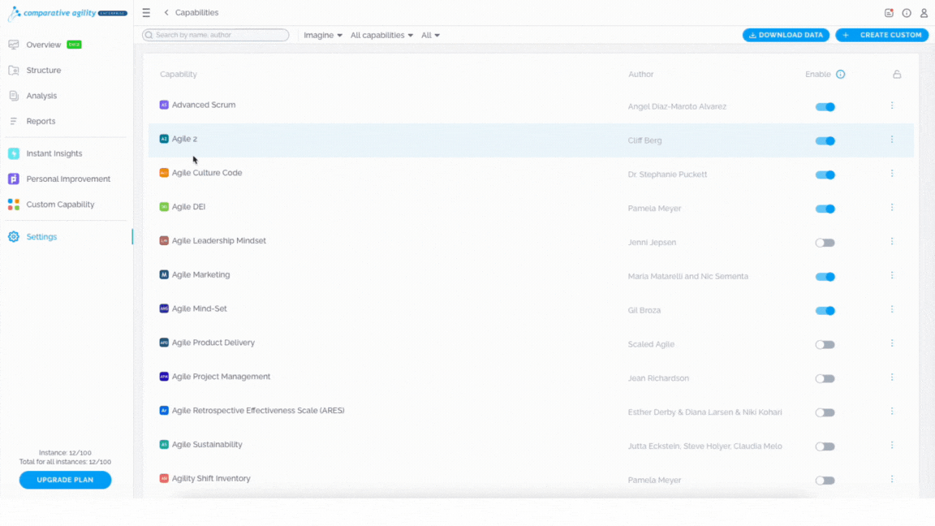Click the info icon next to Enable
The image size is (935, 526).
[x=840, y=75]
